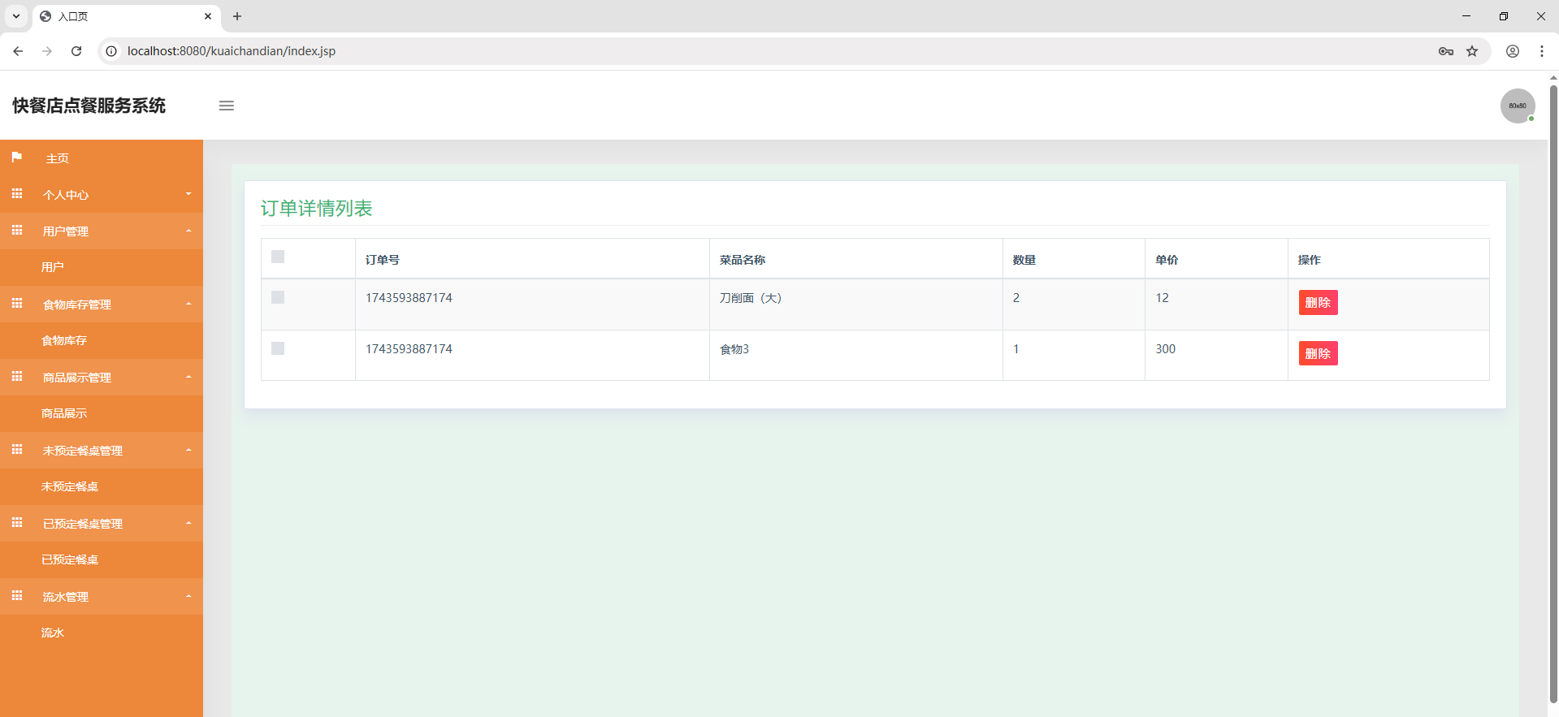Go back with browser back arrow
Screen dimensions: 1559x717
18,51
